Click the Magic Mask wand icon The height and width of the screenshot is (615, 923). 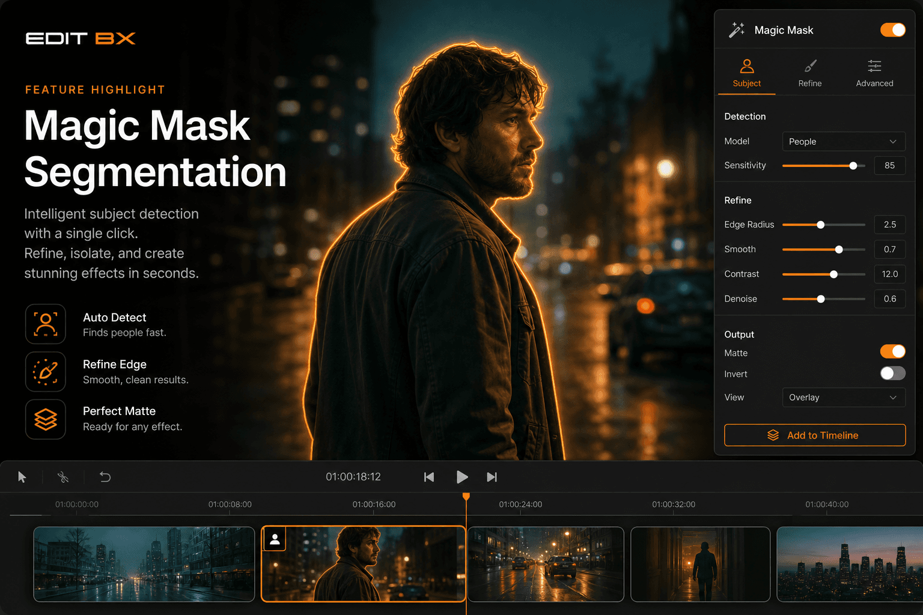click(737, 30)
